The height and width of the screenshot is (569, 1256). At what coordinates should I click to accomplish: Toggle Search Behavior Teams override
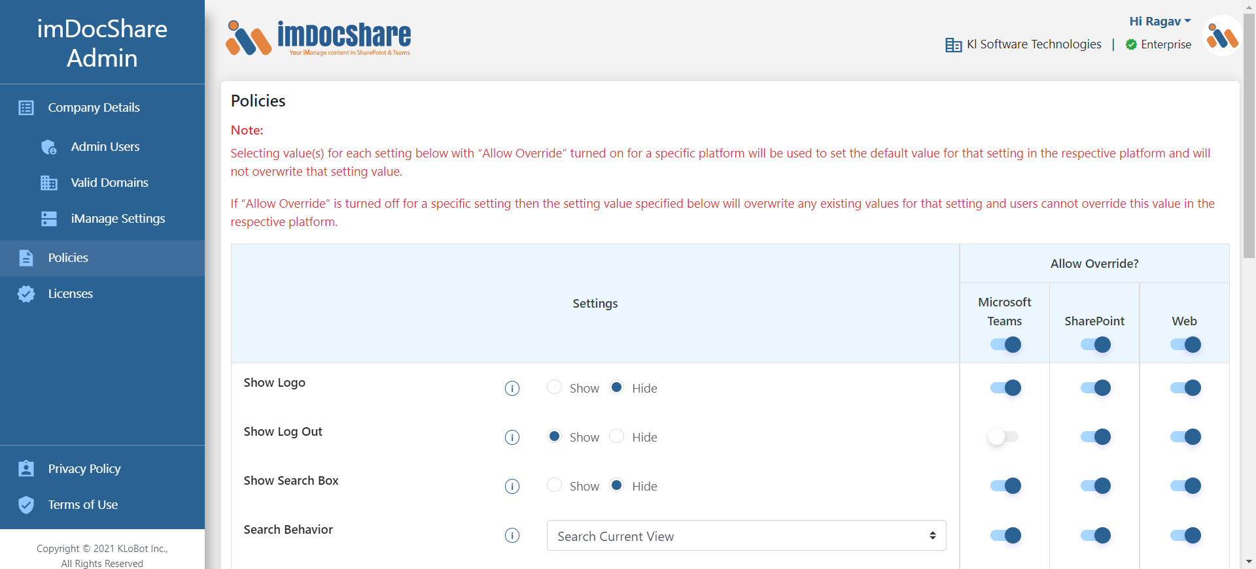click(x=1005, y=536)
